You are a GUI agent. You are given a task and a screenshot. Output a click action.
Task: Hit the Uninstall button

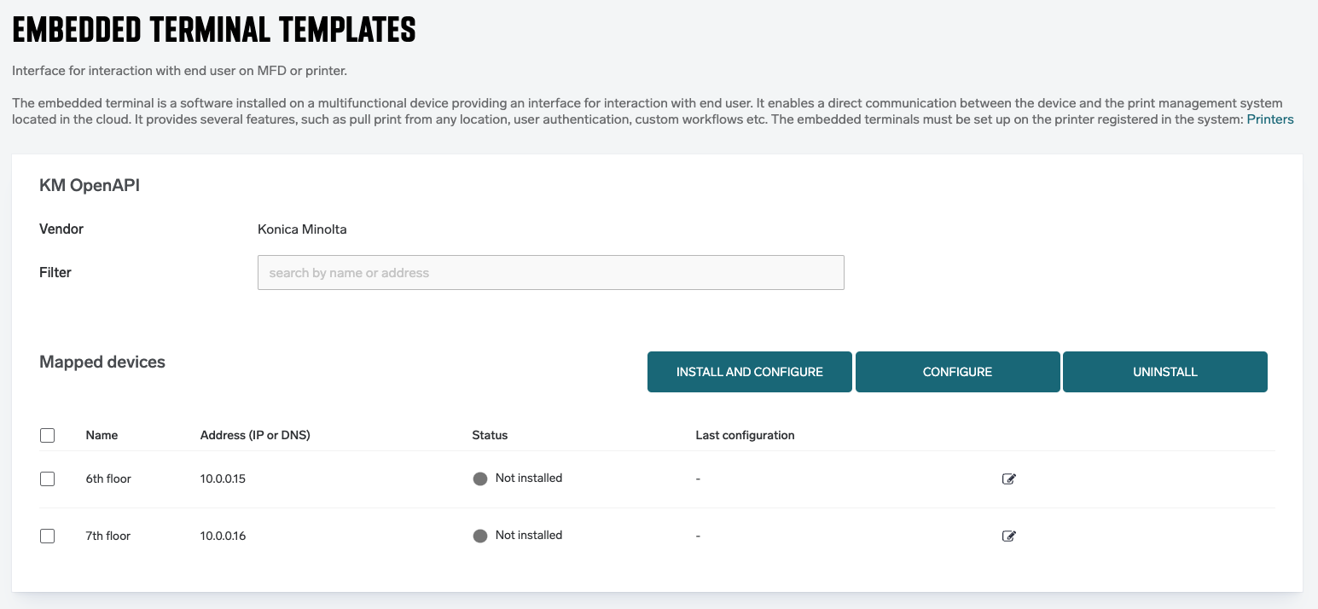[x=1164, y=372]
